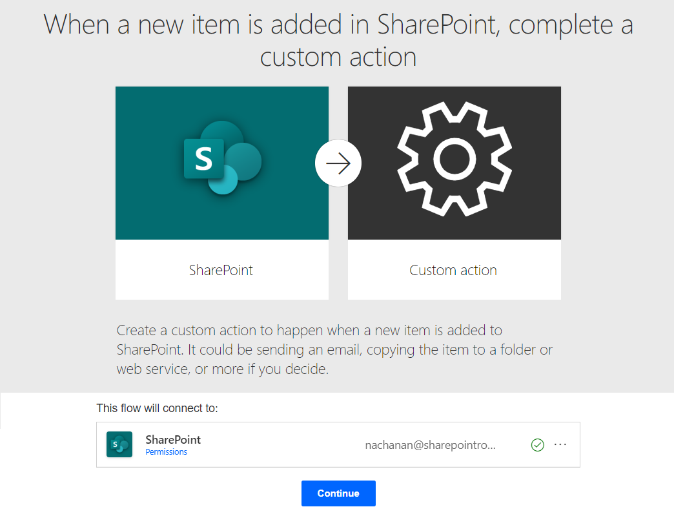The height and width of the screenshot is (518, 674).
Task: Click the "This flow will connect to:" label
Action: pos(158,408)
